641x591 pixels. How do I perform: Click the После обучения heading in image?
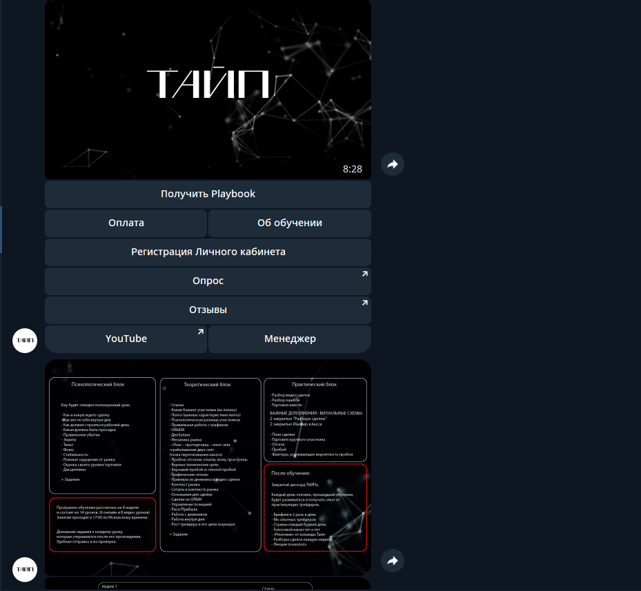click(290, 473)
